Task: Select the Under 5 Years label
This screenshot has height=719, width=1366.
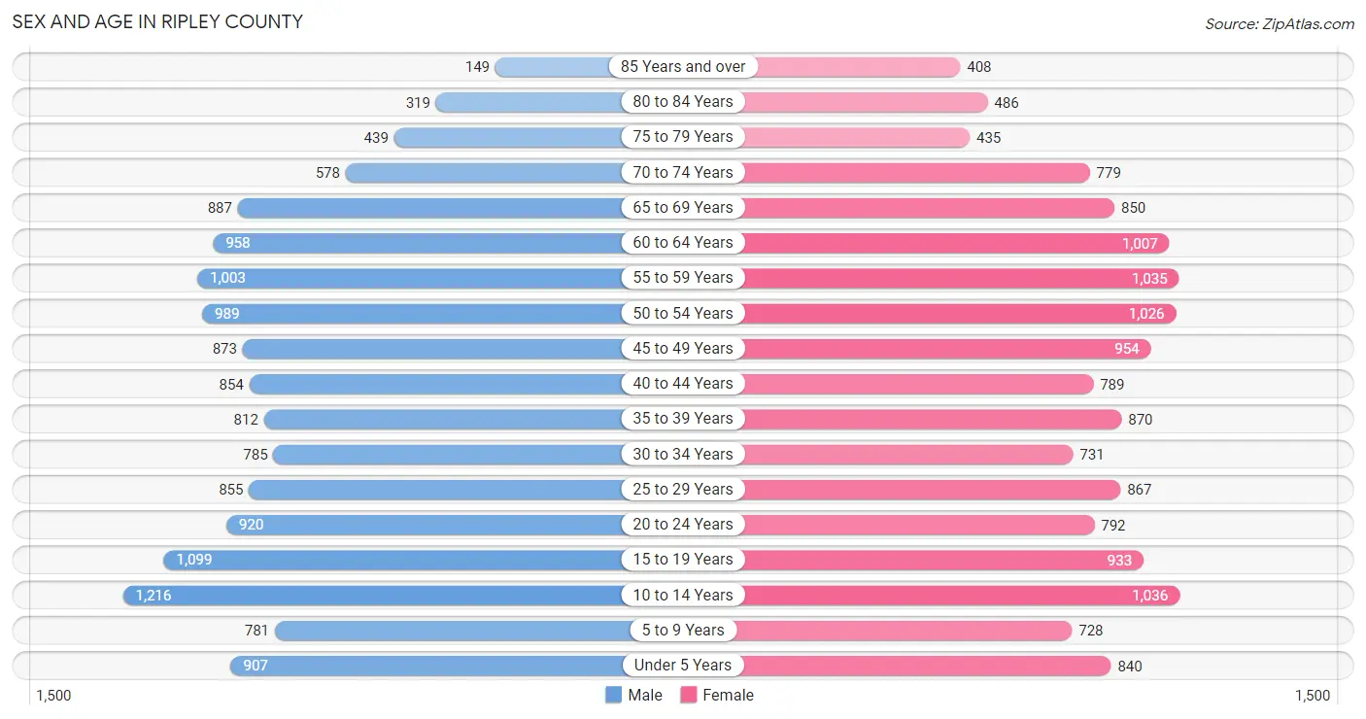Action: click(683, 665)
